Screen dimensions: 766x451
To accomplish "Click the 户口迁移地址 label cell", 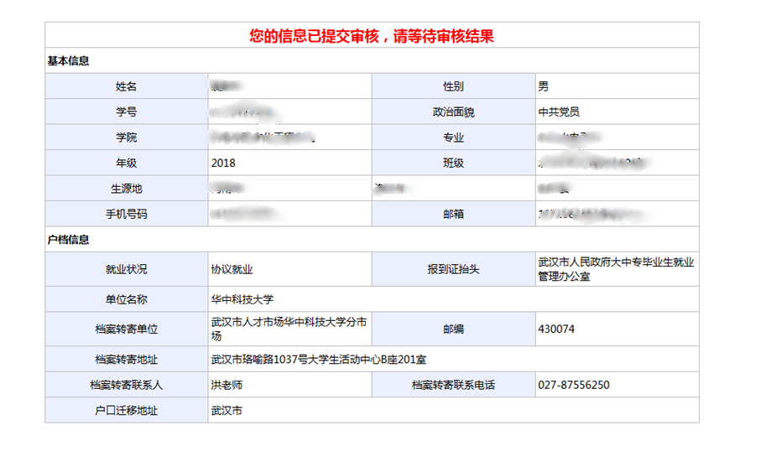I will [x=126, y=411].
